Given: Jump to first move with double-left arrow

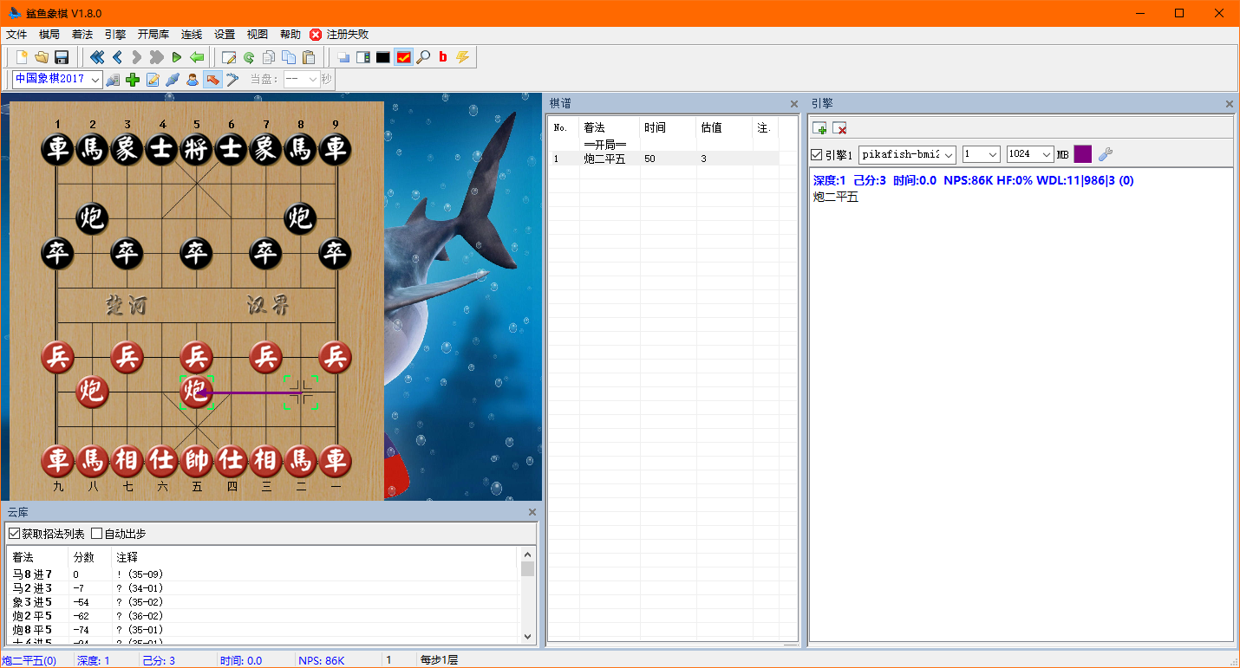Looking at the screenshot, I should (97, 57).
